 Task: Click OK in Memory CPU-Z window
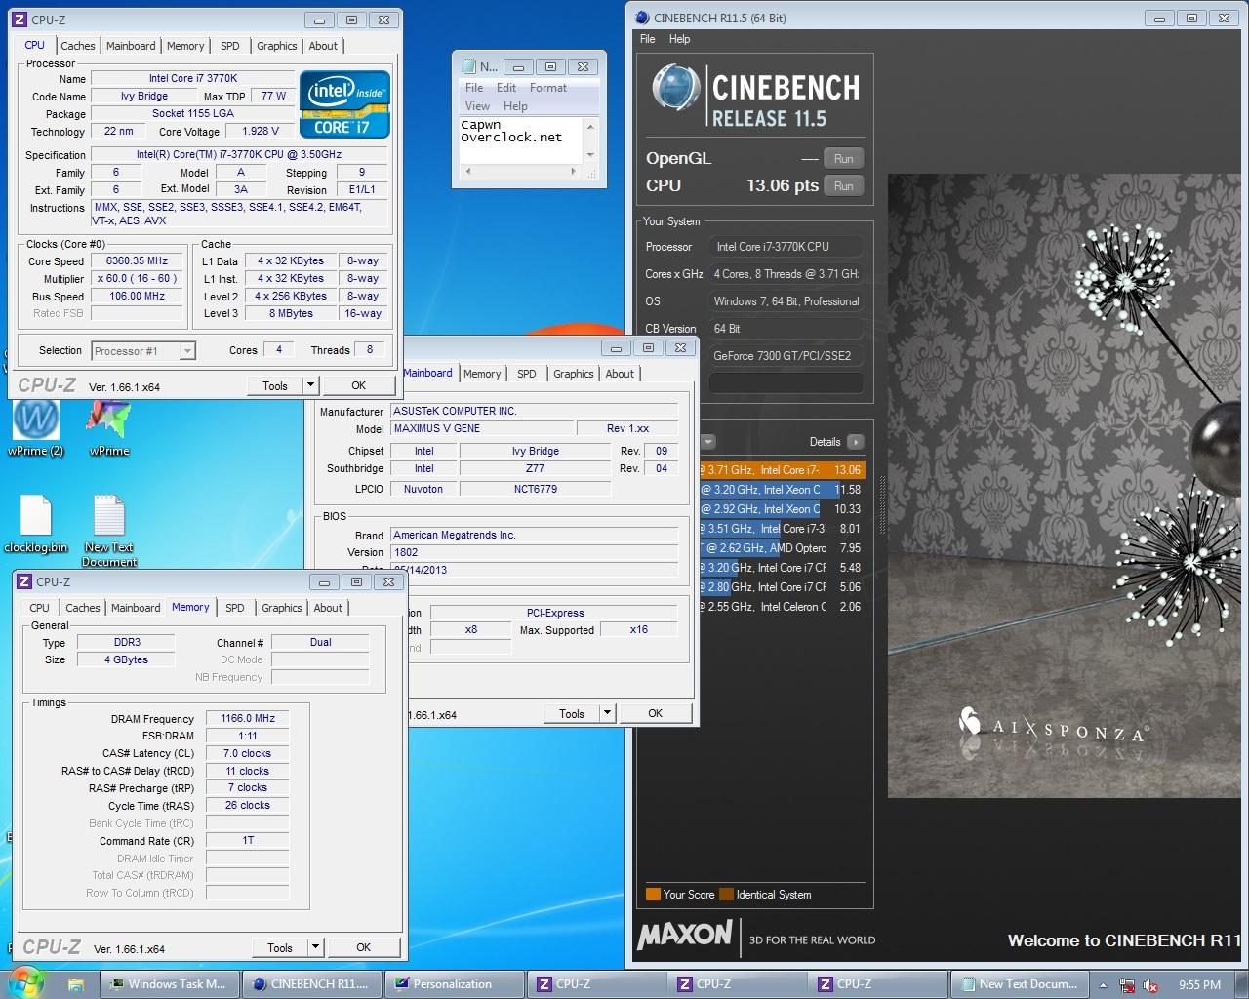(364, 947)
